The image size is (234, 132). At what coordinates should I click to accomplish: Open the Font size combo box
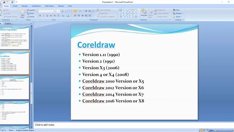click(x=57, y=11)
